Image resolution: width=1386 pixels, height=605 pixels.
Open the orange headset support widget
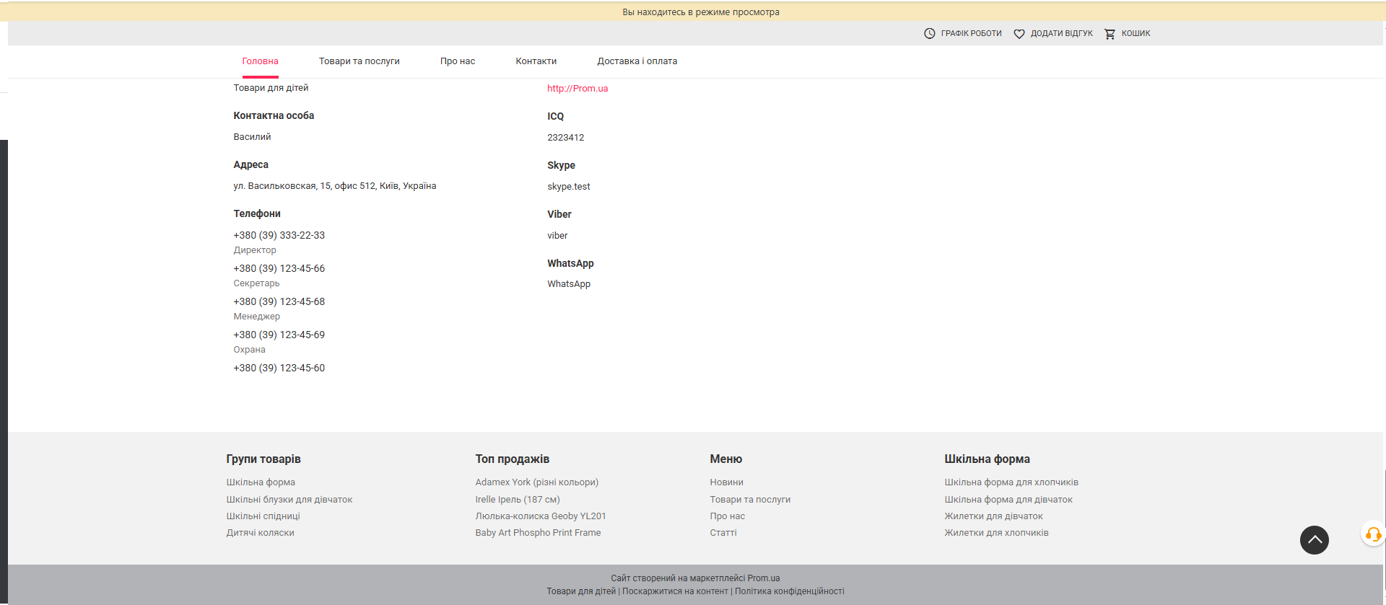[1373, 534]
